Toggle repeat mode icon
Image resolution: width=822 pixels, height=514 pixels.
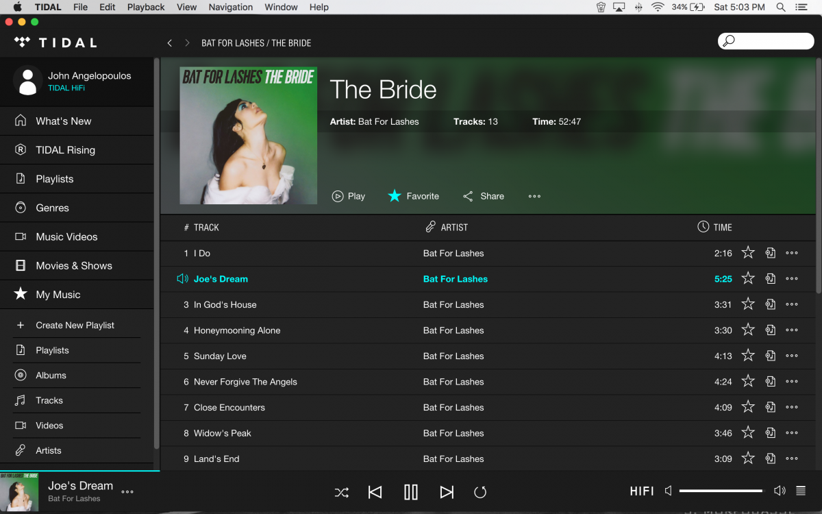point(480,492)
